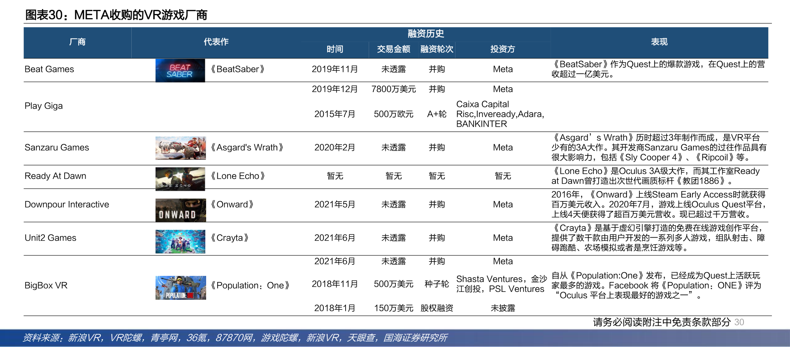The image size is (790, 347).
Task: Click the BigBox VR vendor cell
Action: pos(46,285)
